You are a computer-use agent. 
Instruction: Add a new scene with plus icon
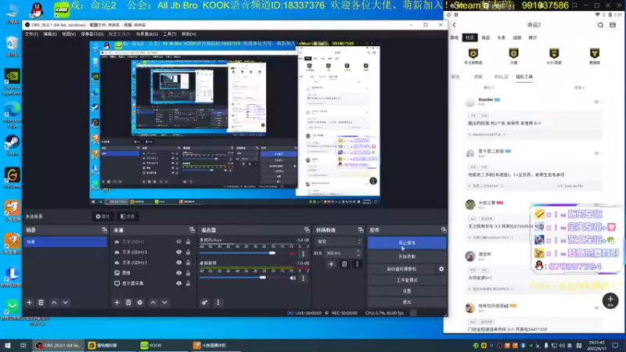[29, 303]
